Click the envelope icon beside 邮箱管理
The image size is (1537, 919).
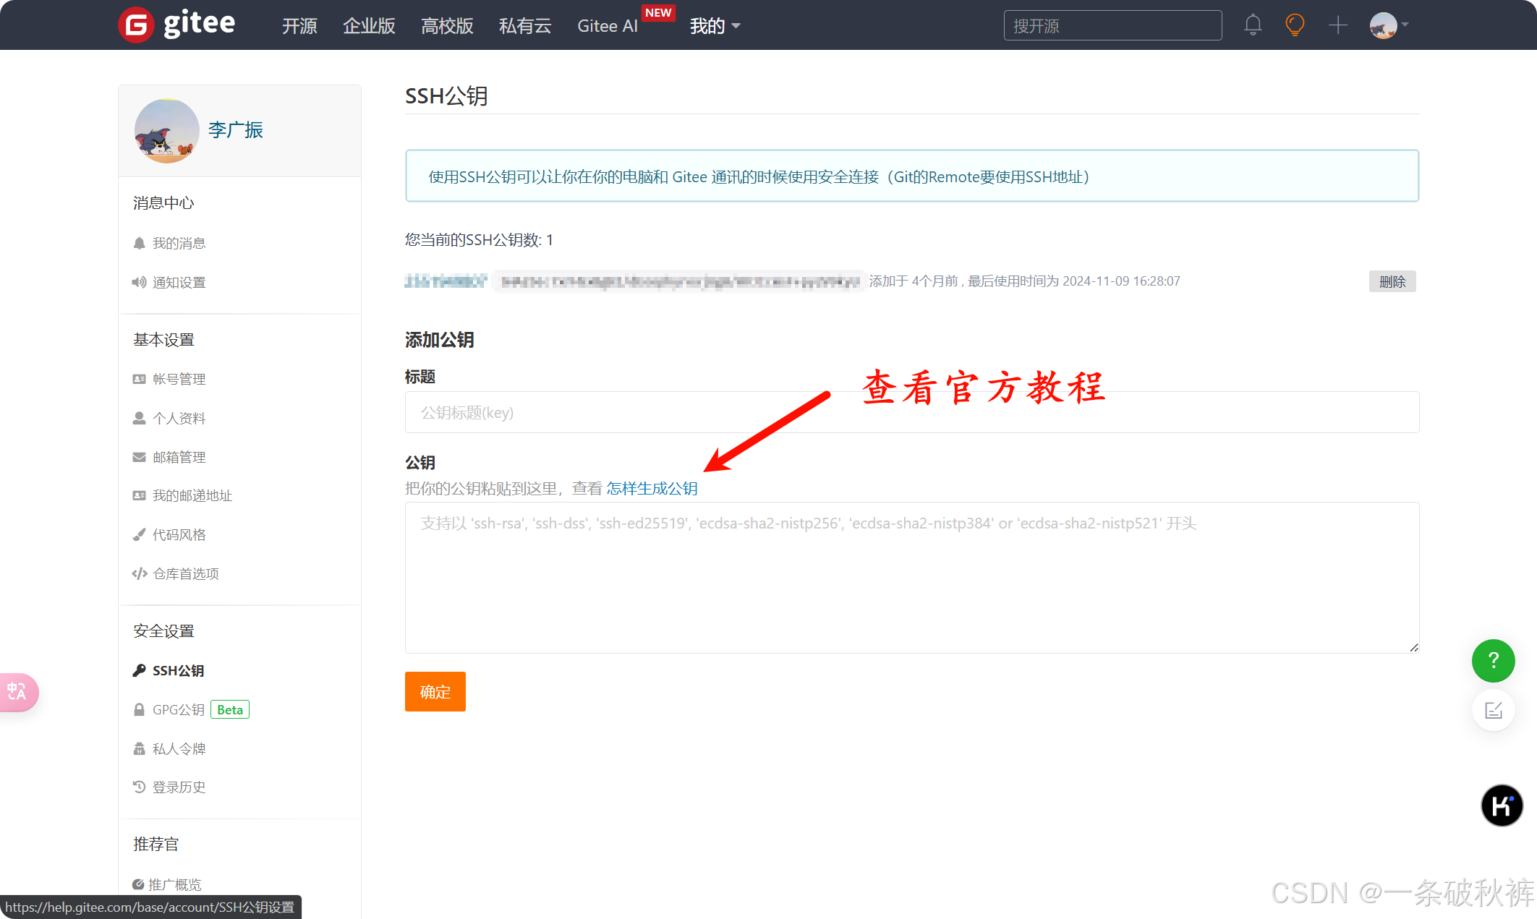point(140,457)
